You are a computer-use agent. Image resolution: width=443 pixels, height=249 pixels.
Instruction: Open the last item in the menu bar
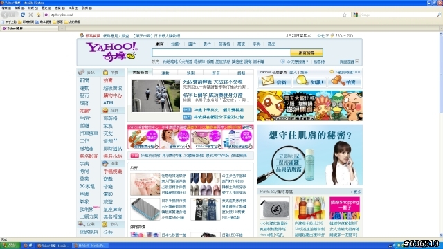coord(87,8)
